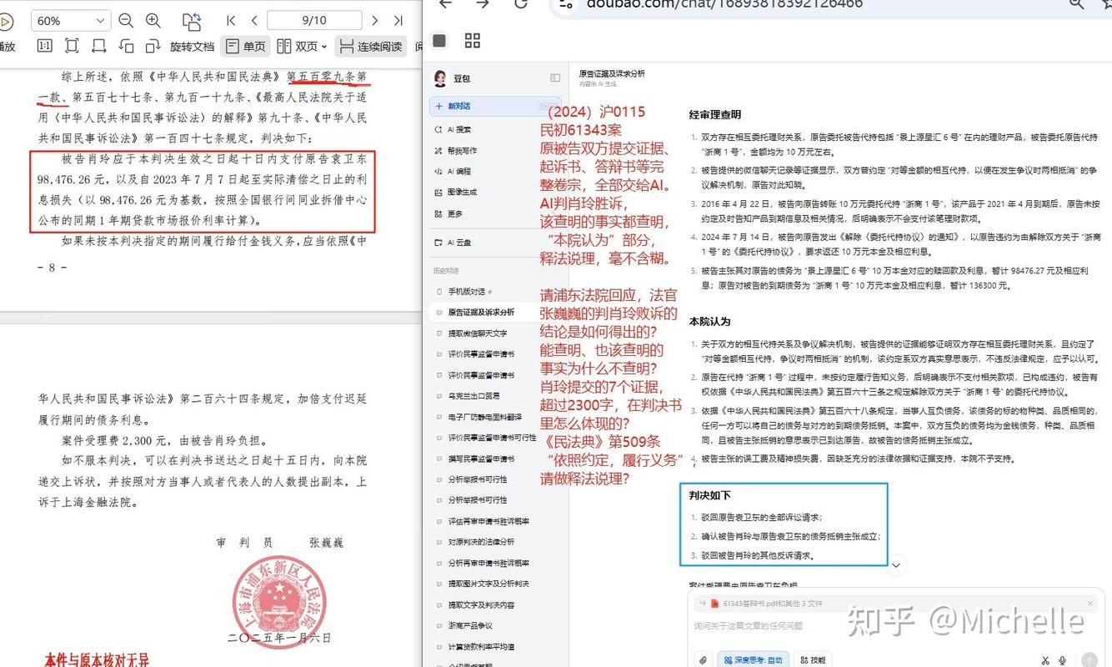Go to previous PDF page
The height and width of the screenshot is (667, 1112).
click(253, 21)
